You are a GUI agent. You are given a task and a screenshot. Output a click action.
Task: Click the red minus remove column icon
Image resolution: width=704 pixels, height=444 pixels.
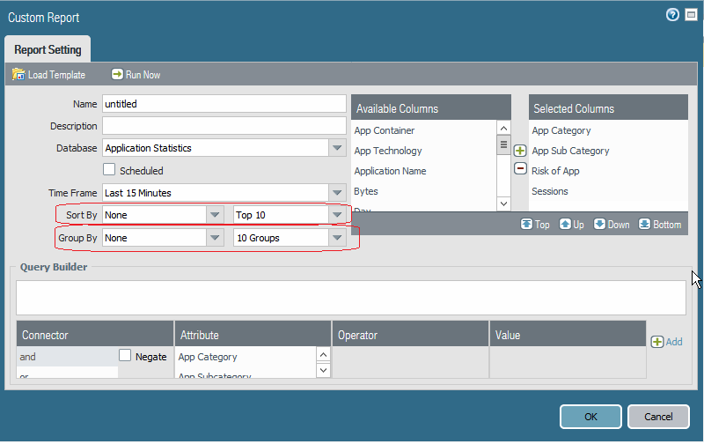click(x=520, y=169)
